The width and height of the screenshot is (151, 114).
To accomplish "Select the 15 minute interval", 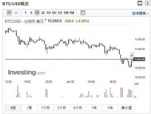I will (37, 13).
